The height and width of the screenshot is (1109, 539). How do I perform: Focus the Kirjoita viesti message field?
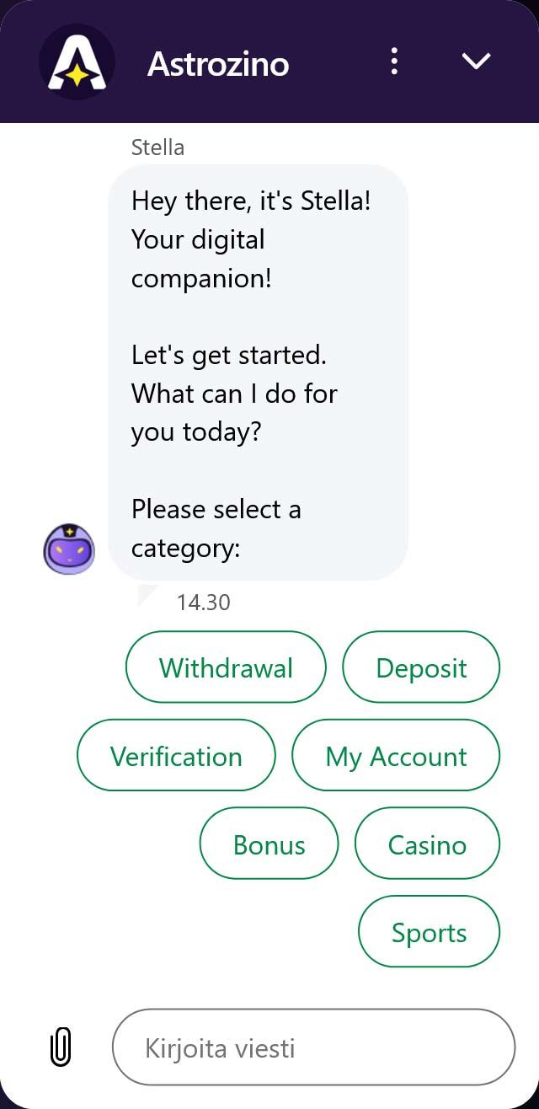tap(313, 1047)
